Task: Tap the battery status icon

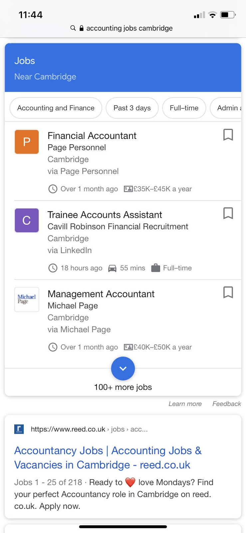Action: pyautogui.click(x=228, y=15)
